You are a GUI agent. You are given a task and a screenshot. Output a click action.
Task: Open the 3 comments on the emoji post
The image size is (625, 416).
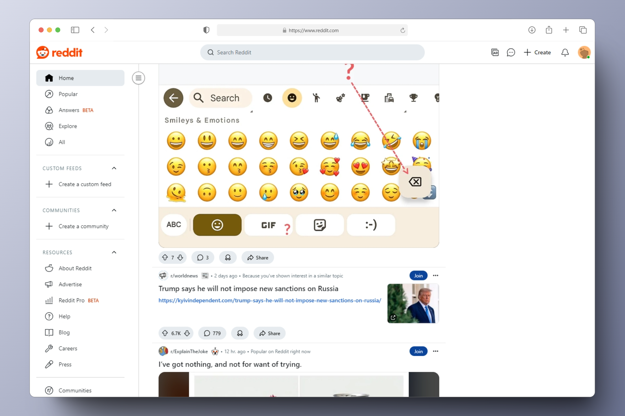click(x=203, y=257)
